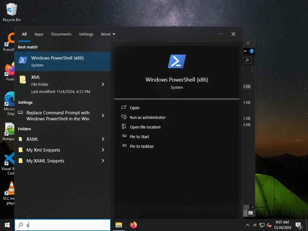
Task: Click the settings icon beside Replace Command Prompt
Action: [20, 112]
